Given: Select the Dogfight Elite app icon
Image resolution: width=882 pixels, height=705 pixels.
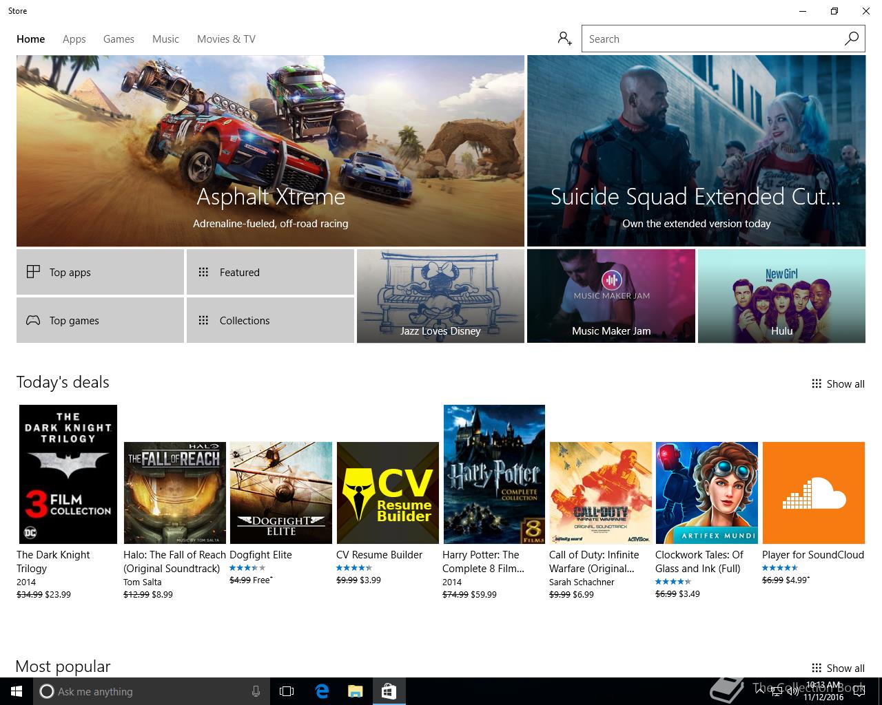Looking at the screenshot, I should (281, 493).
